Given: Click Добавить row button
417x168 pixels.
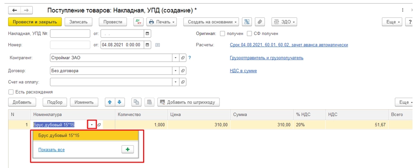Looking at the screenshot, I should (x=22, y=102).
